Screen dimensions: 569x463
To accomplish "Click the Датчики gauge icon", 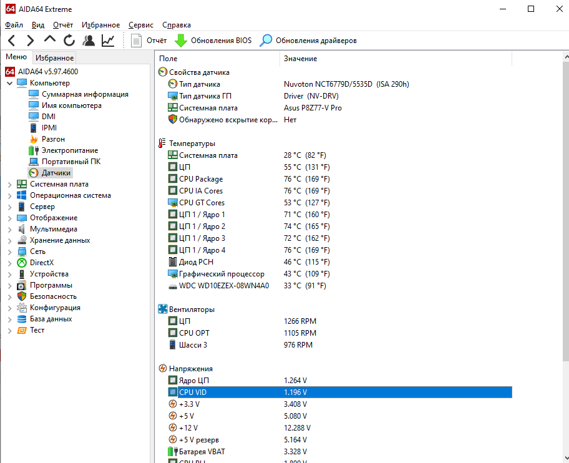I will (x=34, y=173).
